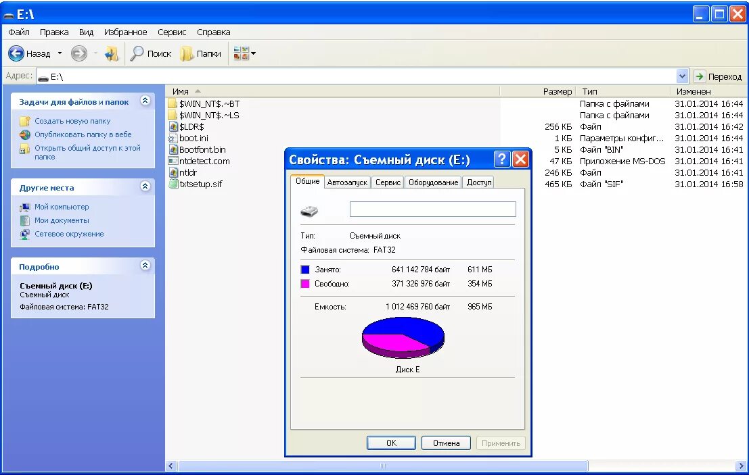Screen dimensions: 749x475
Task: Click the Отмена button
Action: tap(446, 443)
